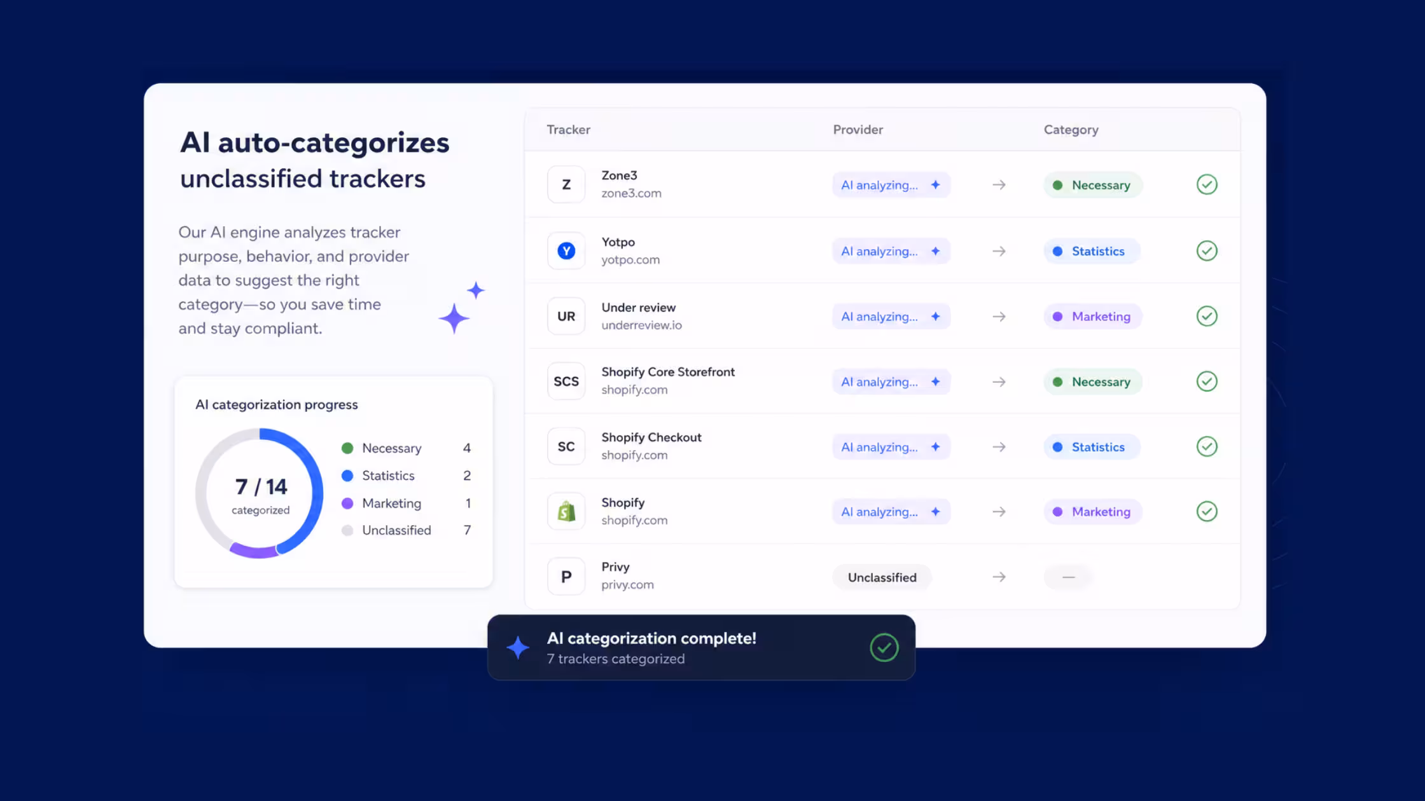
Task: Click the checkmark in the Under review row
Action: [x=1207, y=316]
